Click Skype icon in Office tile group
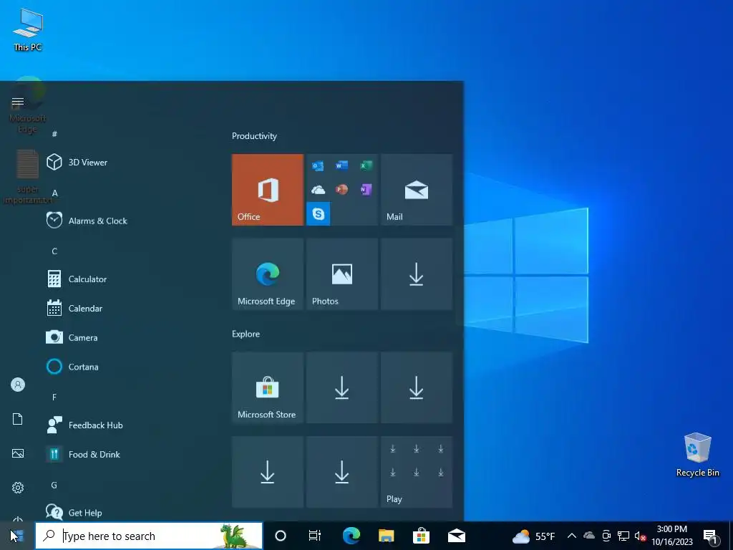 coord(319,213)
